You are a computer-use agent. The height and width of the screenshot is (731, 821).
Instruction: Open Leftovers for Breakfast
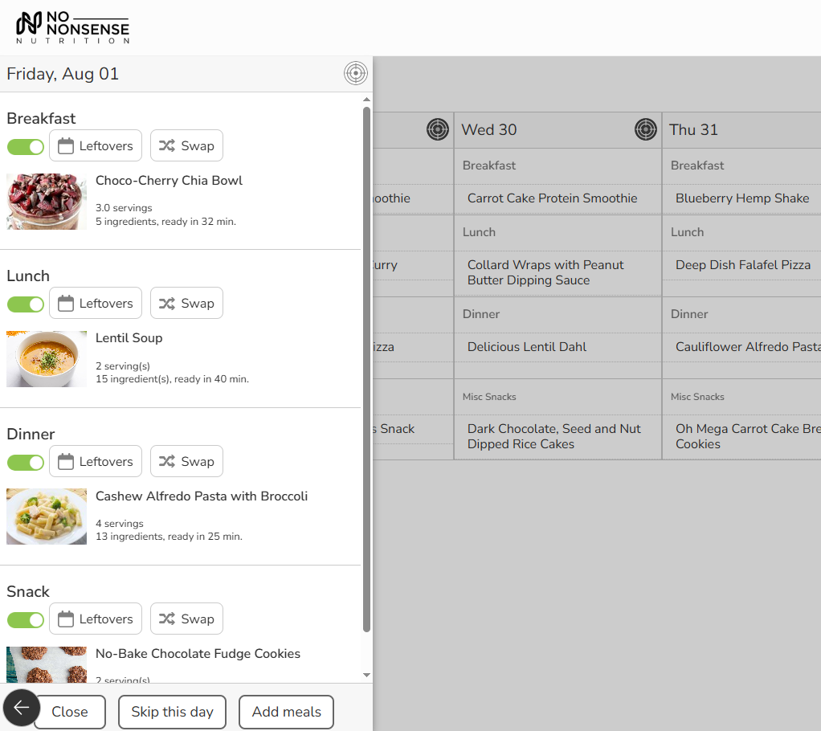pyautogui.click(x=96, y=146)
